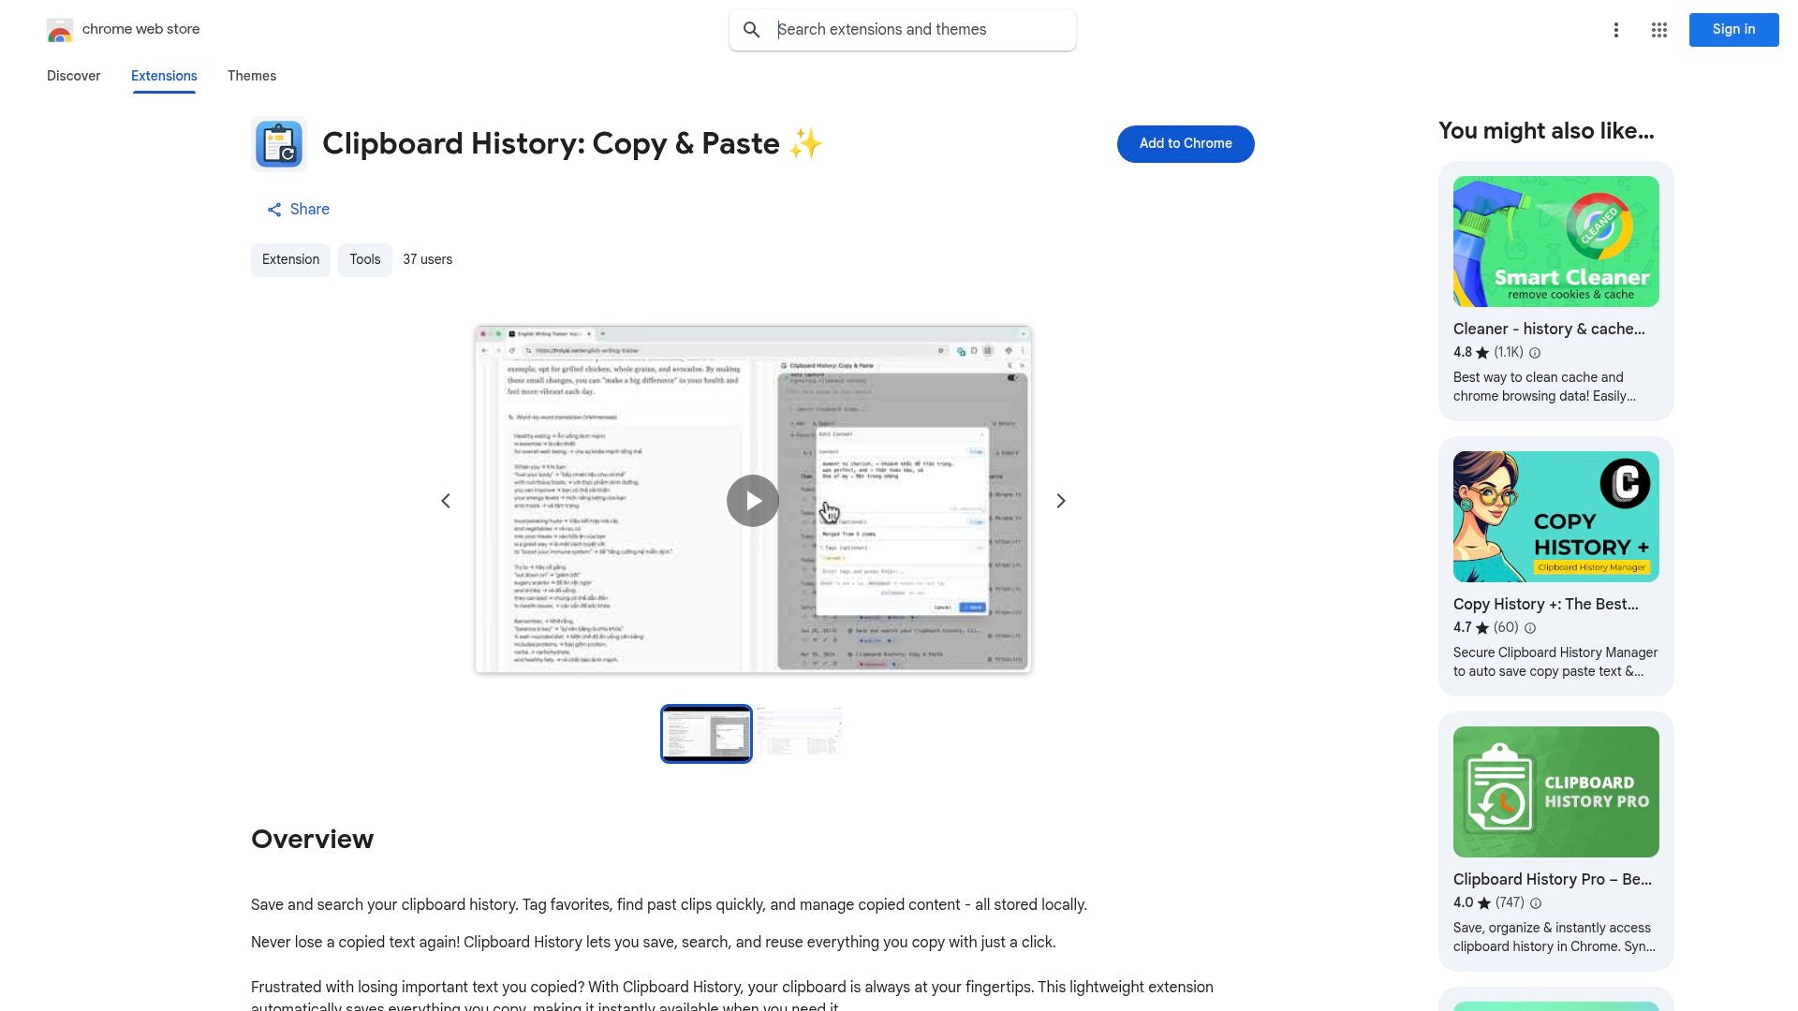The image size is (1798, 1011).
Task: Open the Discover tab
Action: click(x=73, y=76)
